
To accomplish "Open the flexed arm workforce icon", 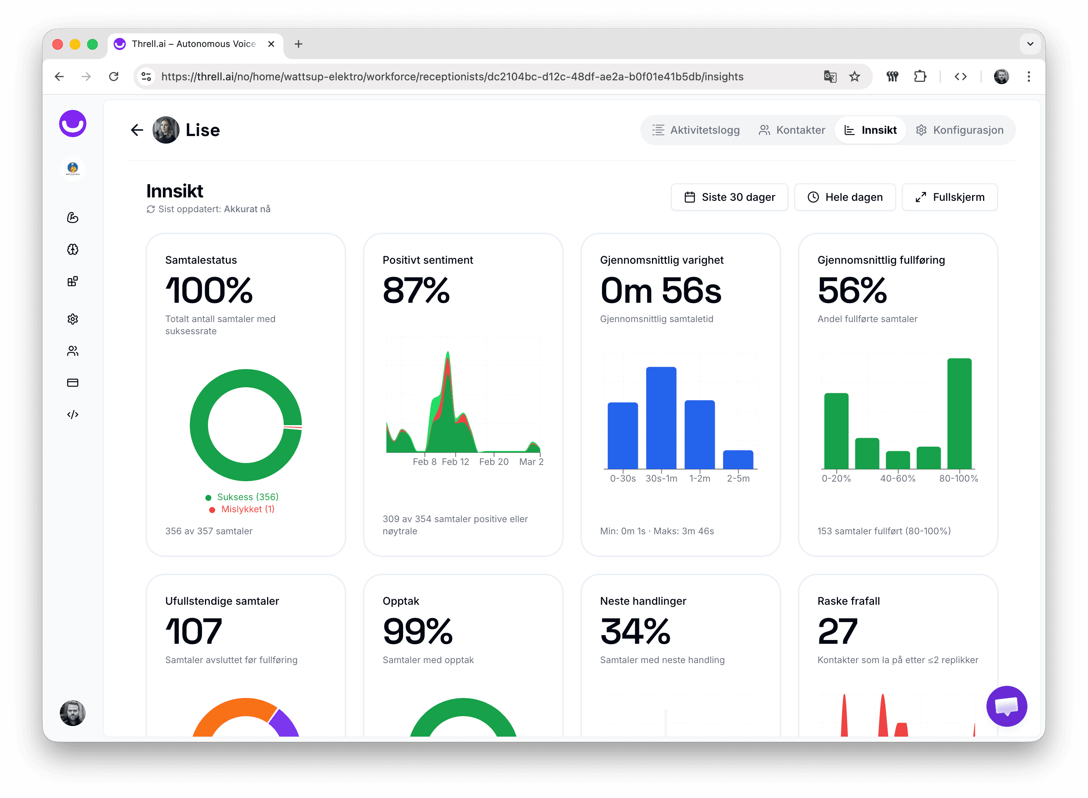I will pos(72,217).
